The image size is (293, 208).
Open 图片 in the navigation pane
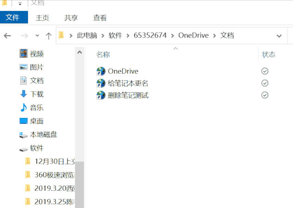pyautogui.click(x=37, y=67)
